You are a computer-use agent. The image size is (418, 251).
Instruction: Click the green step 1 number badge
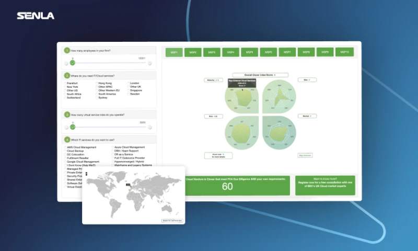67,50
